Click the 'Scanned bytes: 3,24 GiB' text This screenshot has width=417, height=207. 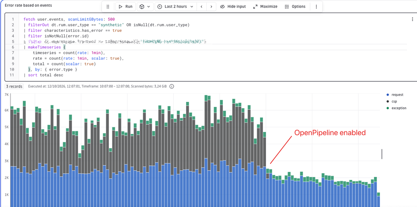coord(148,86)
